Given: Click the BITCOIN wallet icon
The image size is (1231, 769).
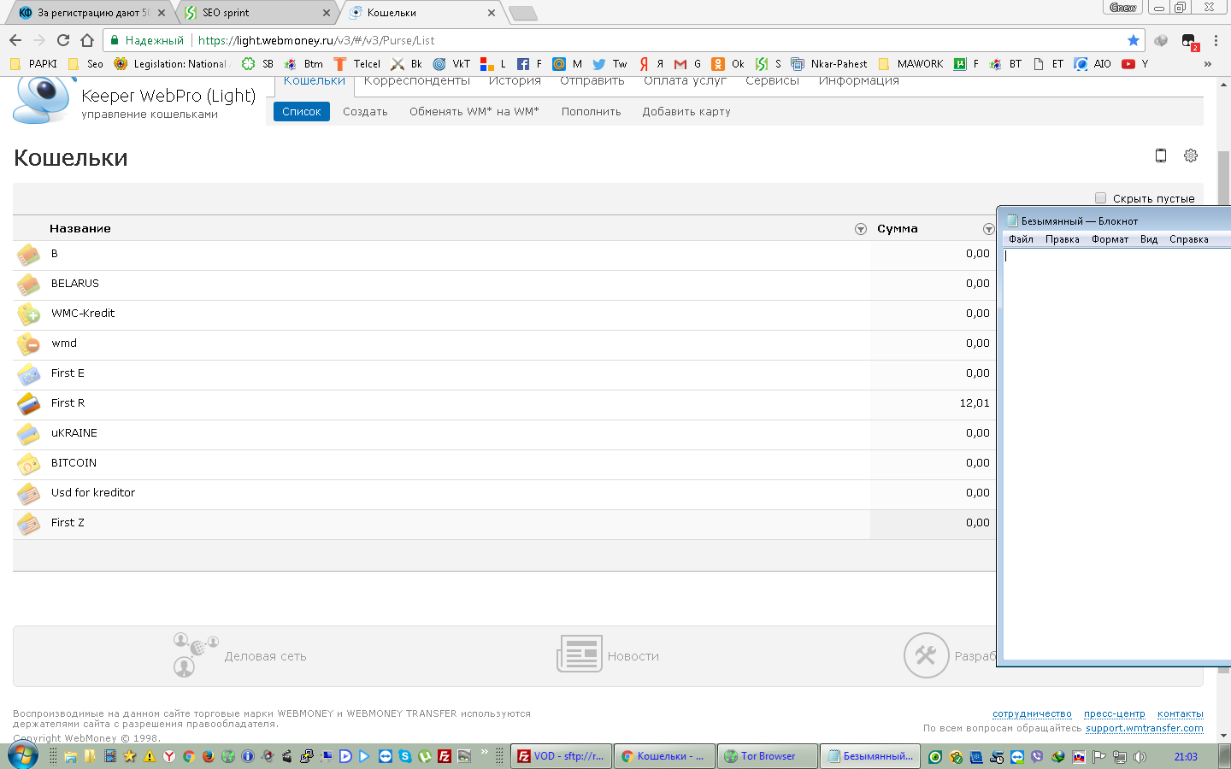Looking at the screenshot, I should (28, 463).
